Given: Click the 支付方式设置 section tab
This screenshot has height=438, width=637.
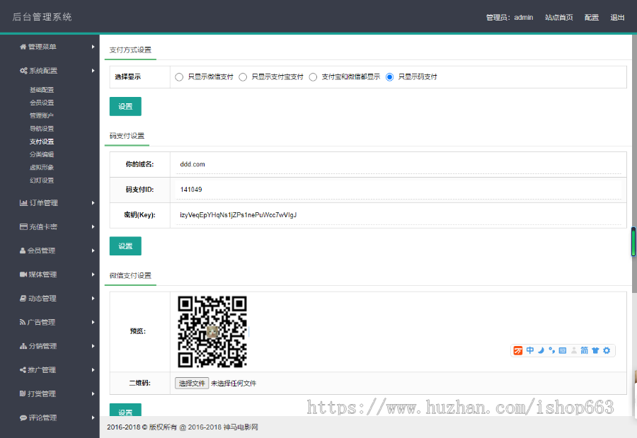Looking at the screenshot, I should pos(130,50).
